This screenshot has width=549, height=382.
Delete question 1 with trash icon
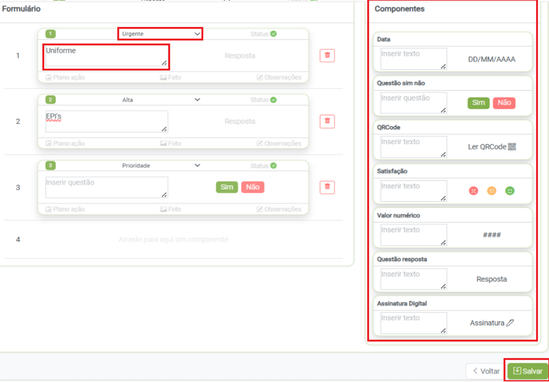tap(327, 56)
